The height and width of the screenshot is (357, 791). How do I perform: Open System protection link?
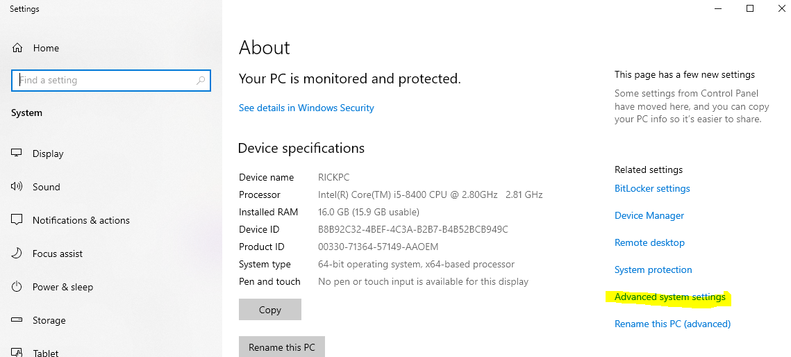653,269
